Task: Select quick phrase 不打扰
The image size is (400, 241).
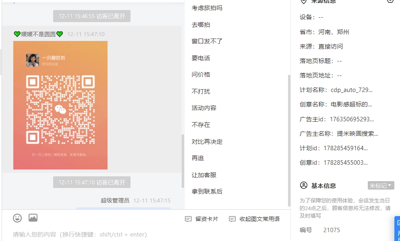Action: pyautogui.click(x=201, y=91)
